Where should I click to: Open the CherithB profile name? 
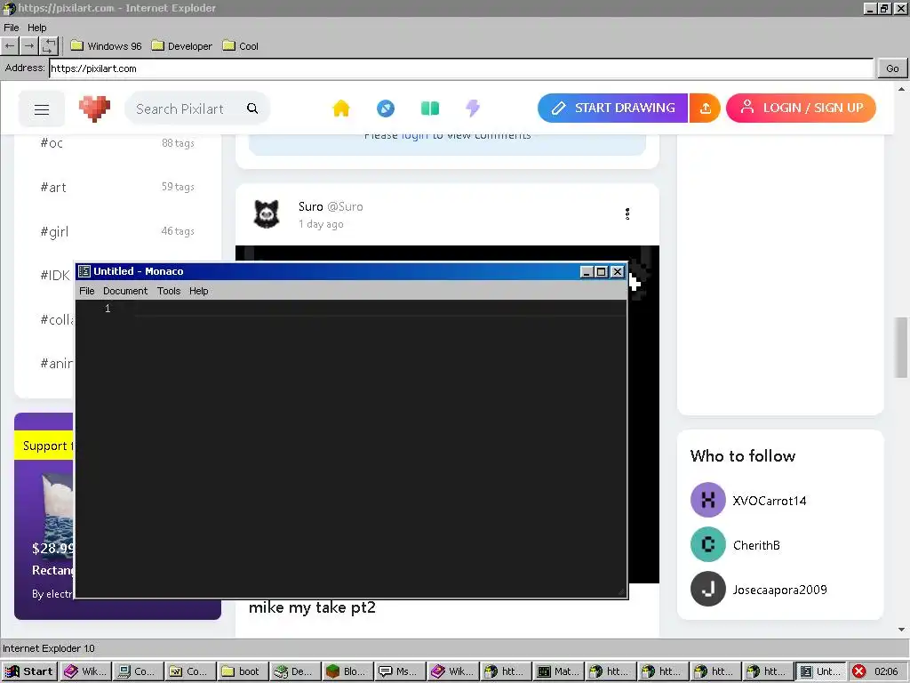pos(756,545)
